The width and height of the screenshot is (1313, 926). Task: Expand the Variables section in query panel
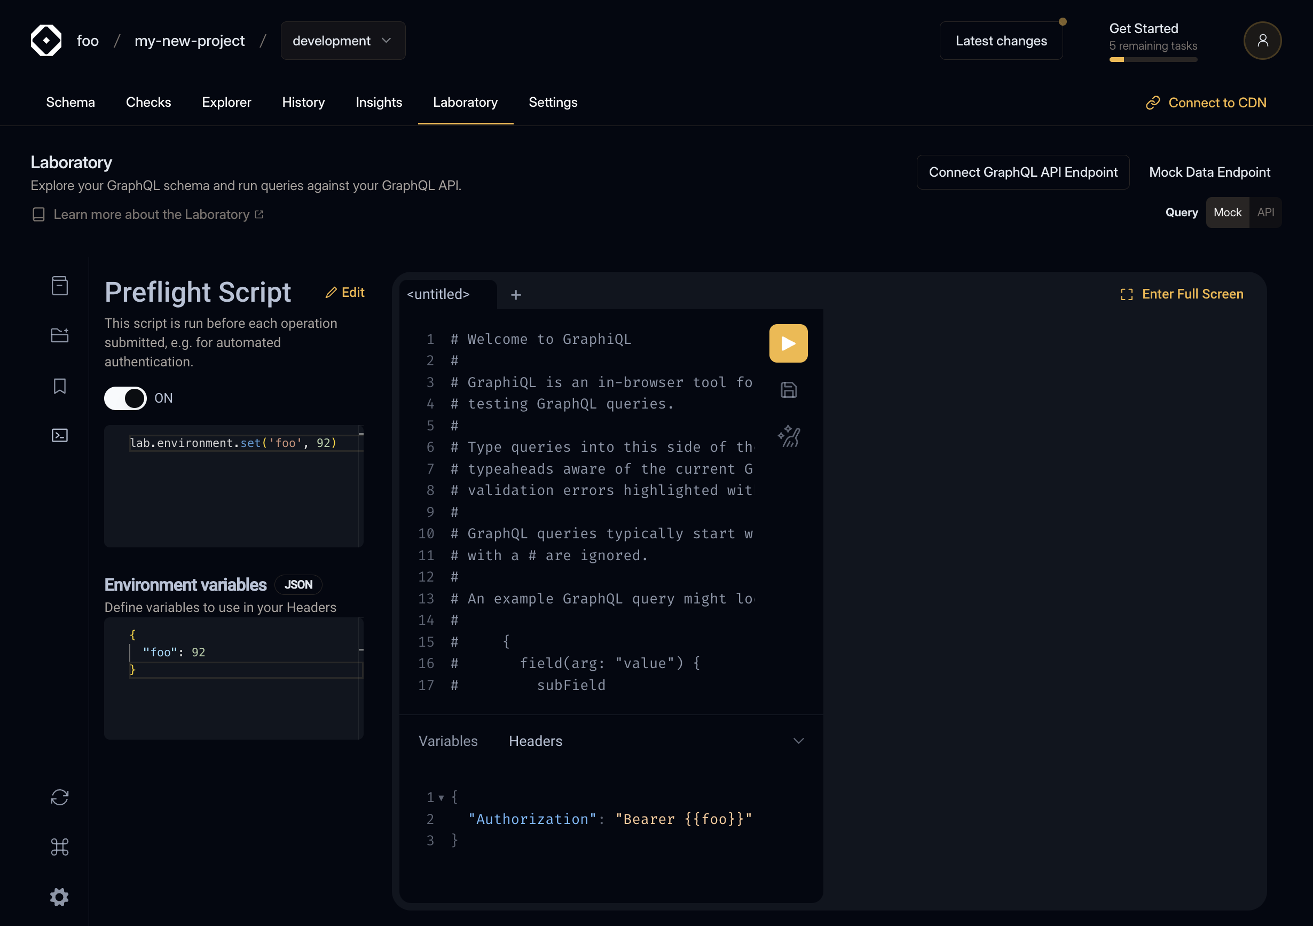[449, 740]
